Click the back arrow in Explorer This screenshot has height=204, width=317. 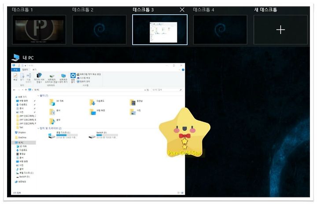(14, 90)
